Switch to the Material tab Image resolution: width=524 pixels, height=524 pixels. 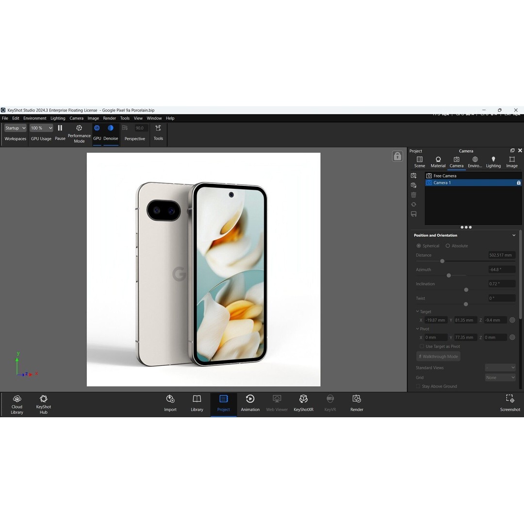438,162
